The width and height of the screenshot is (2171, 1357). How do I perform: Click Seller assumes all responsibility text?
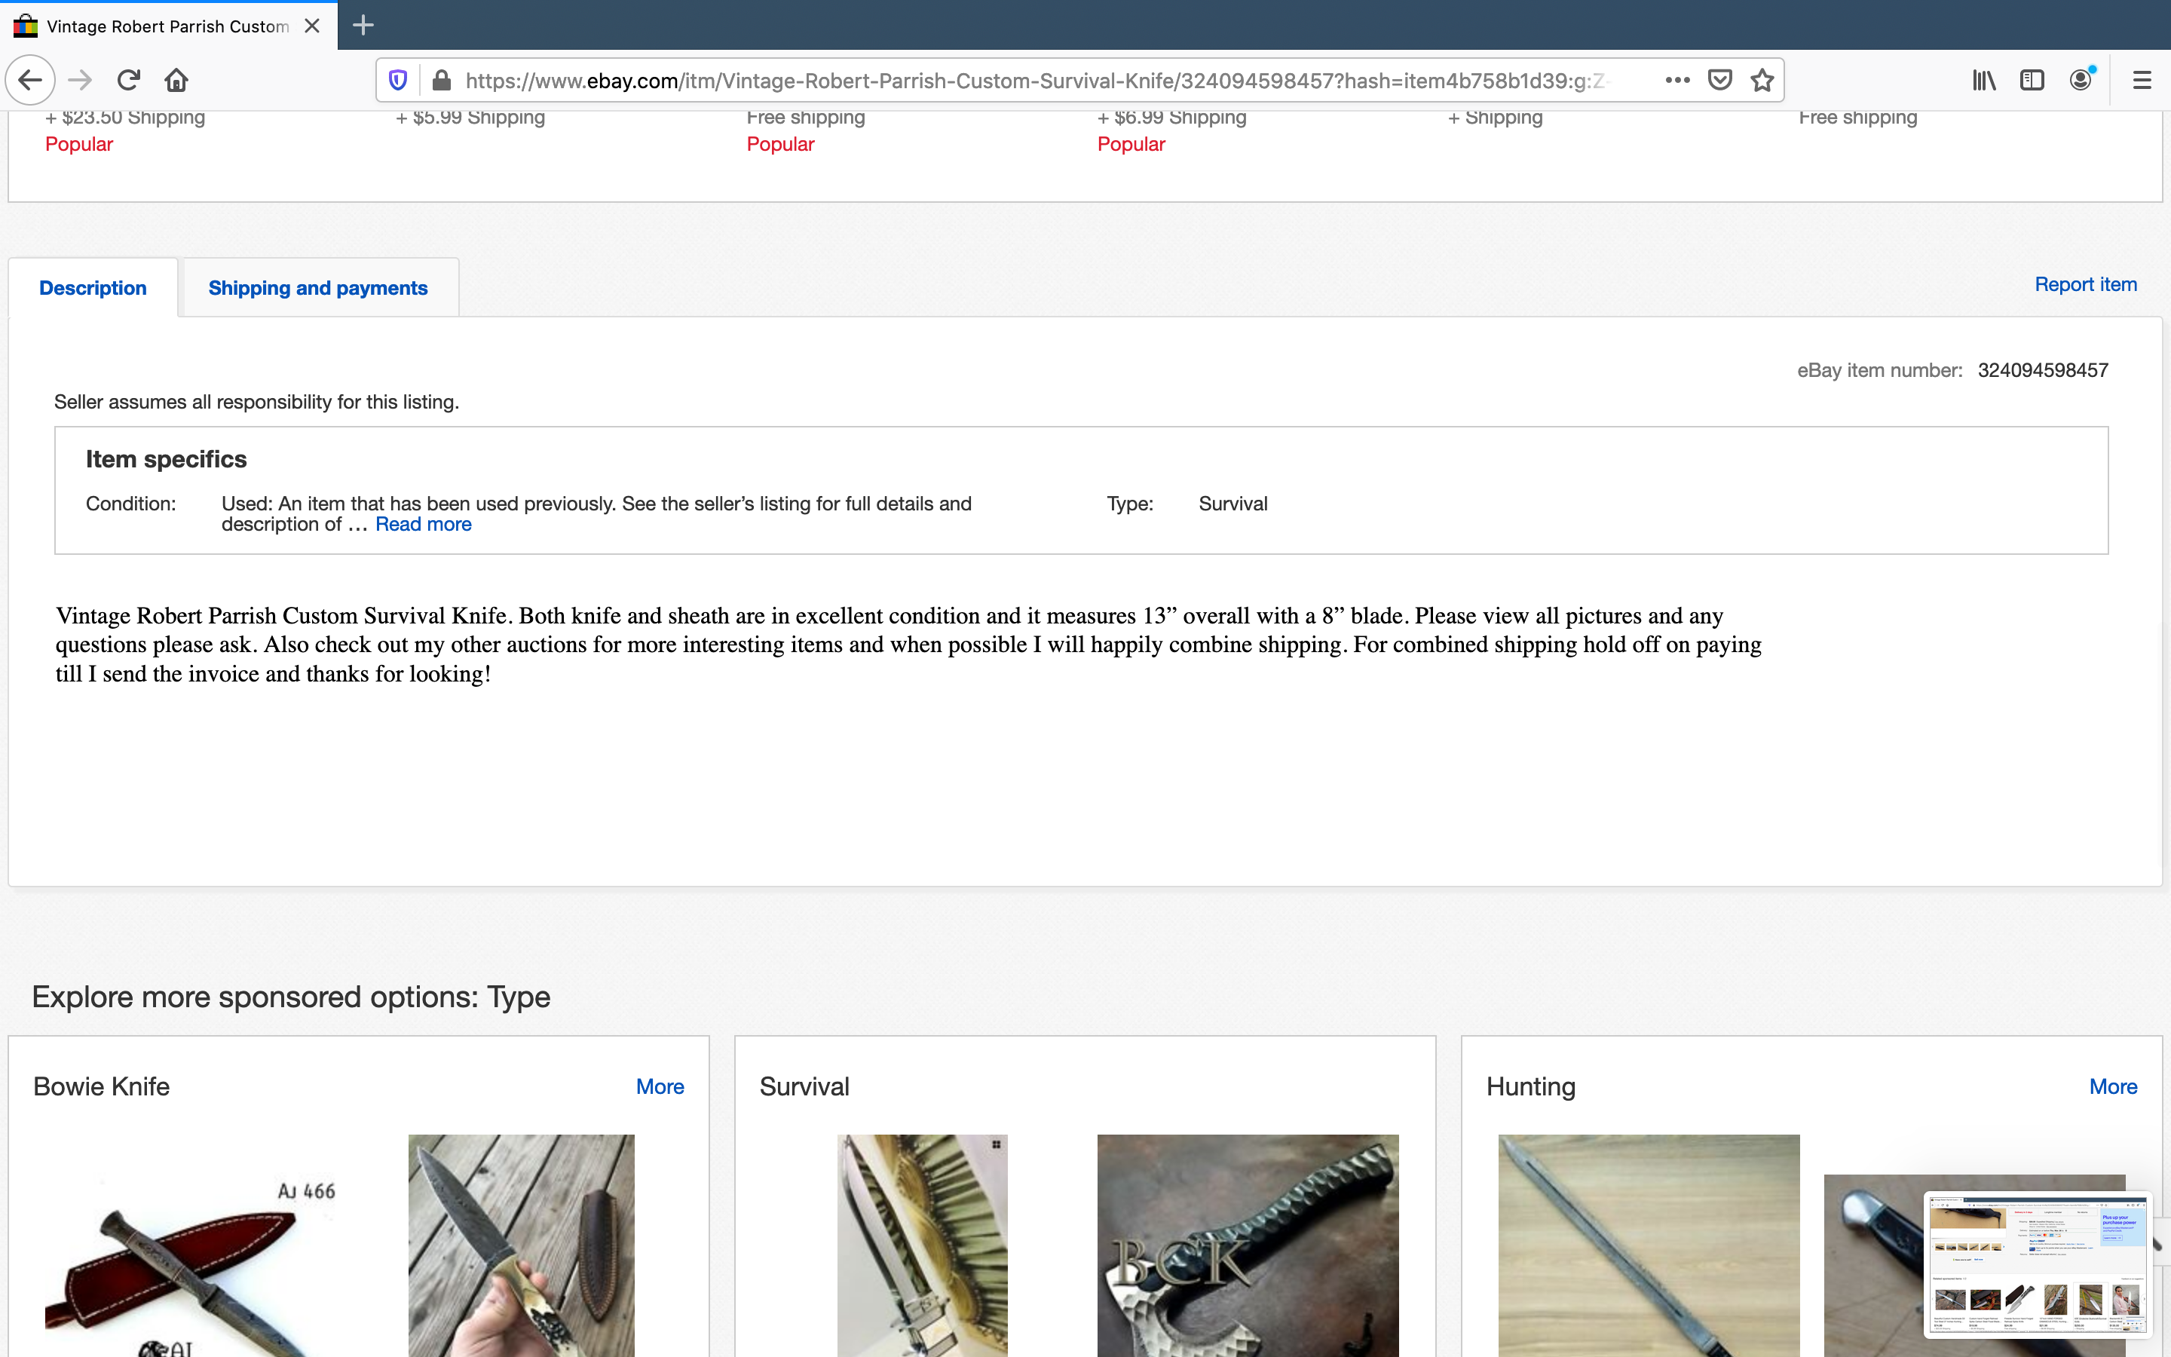(x=256, y=402)
